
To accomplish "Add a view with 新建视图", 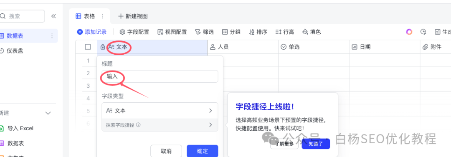I will (x=133, y=16).
